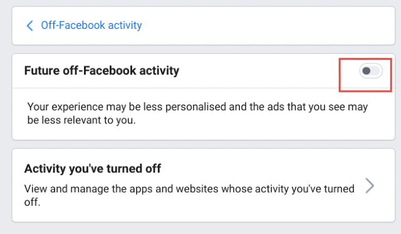This screenshot has width=401, height=234.
Task: Click the words "be less relevant to you"
Action: [81, 120]
